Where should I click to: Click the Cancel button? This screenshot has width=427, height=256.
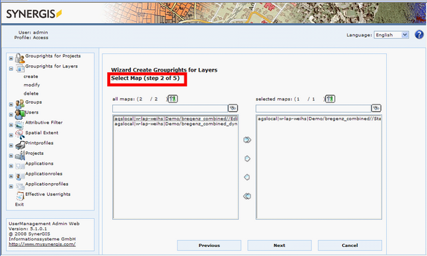point(350,245)
